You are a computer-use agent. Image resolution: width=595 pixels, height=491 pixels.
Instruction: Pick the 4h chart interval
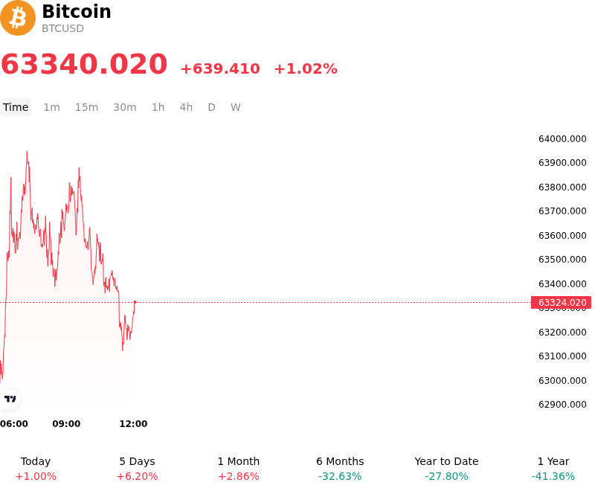coord(186,107)
